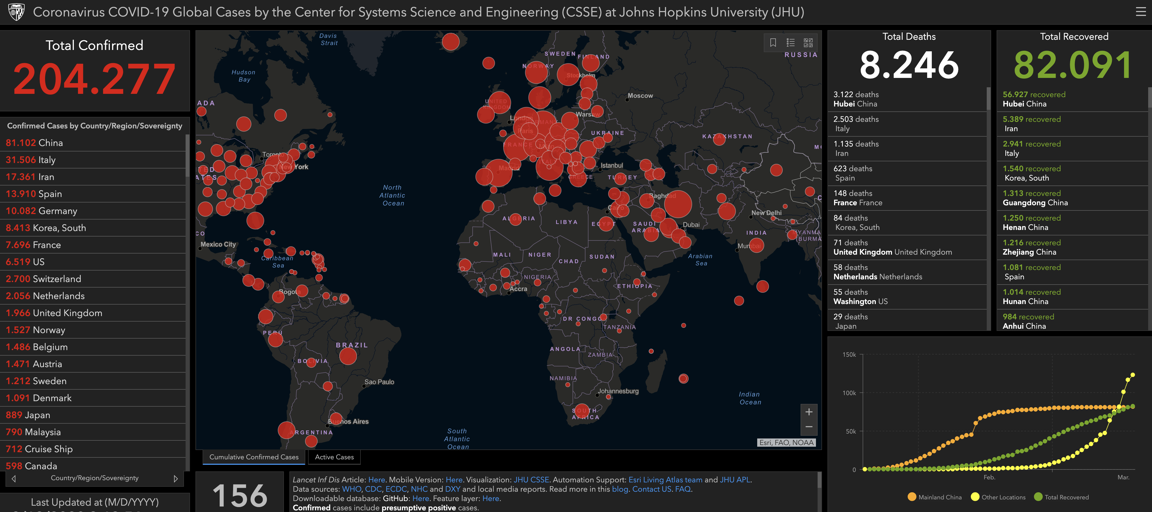Open the basemap gallery grid icon
Screen dimensions: 1152x512
point(808,43)
